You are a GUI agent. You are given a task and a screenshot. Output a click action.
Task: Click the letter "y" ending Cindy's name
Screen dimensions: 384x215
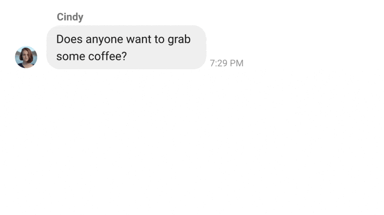pos(81,18)
